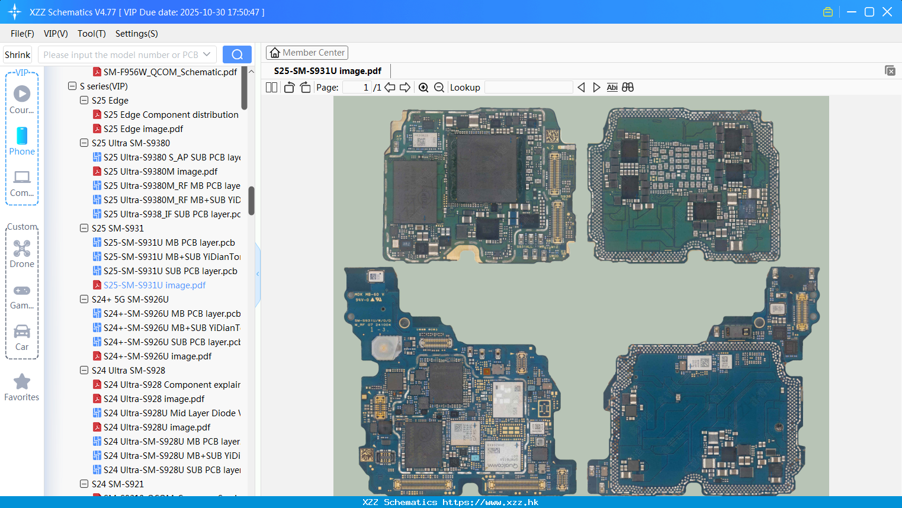The image size is (902, 508).
Task: Open the model number dropdown arrow
Action: click(207, 54)
